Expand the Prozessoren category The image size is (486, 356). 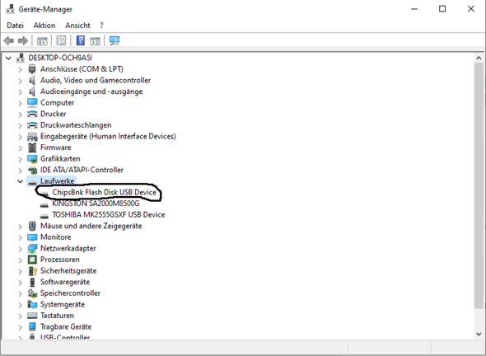tap(20, 260)
